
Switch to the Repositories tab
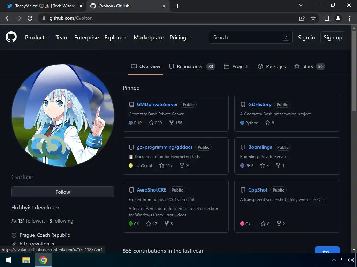point(192,66)
